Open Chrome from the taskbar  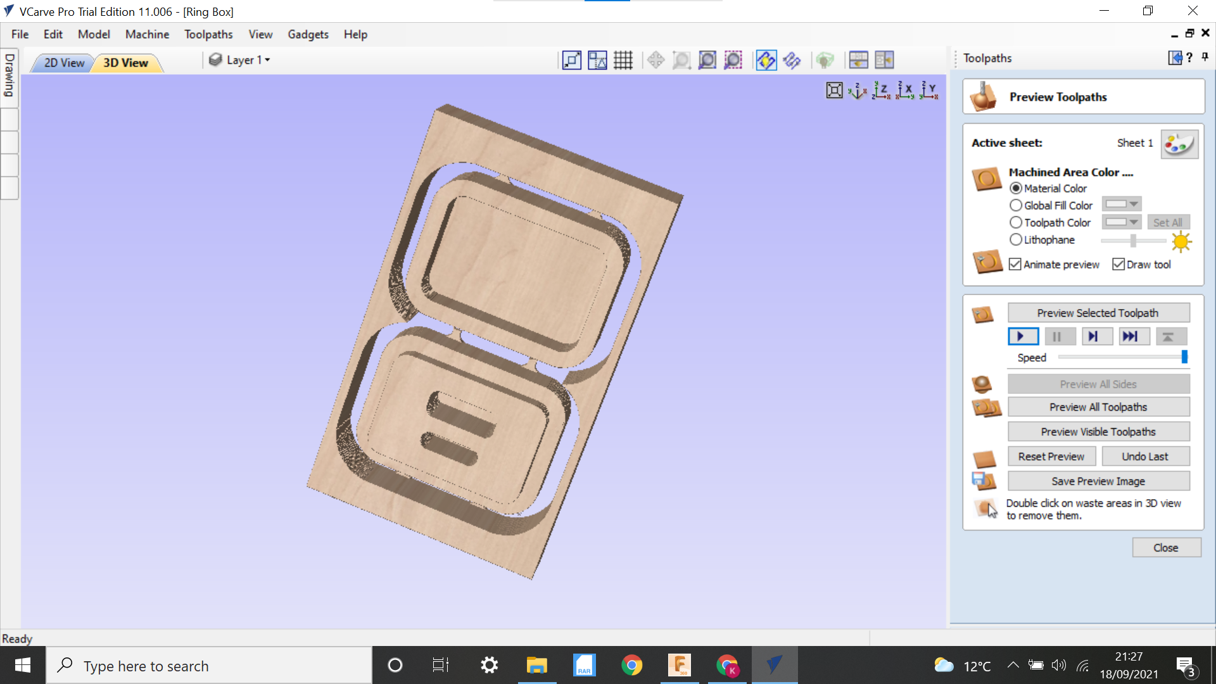[631, 666]
